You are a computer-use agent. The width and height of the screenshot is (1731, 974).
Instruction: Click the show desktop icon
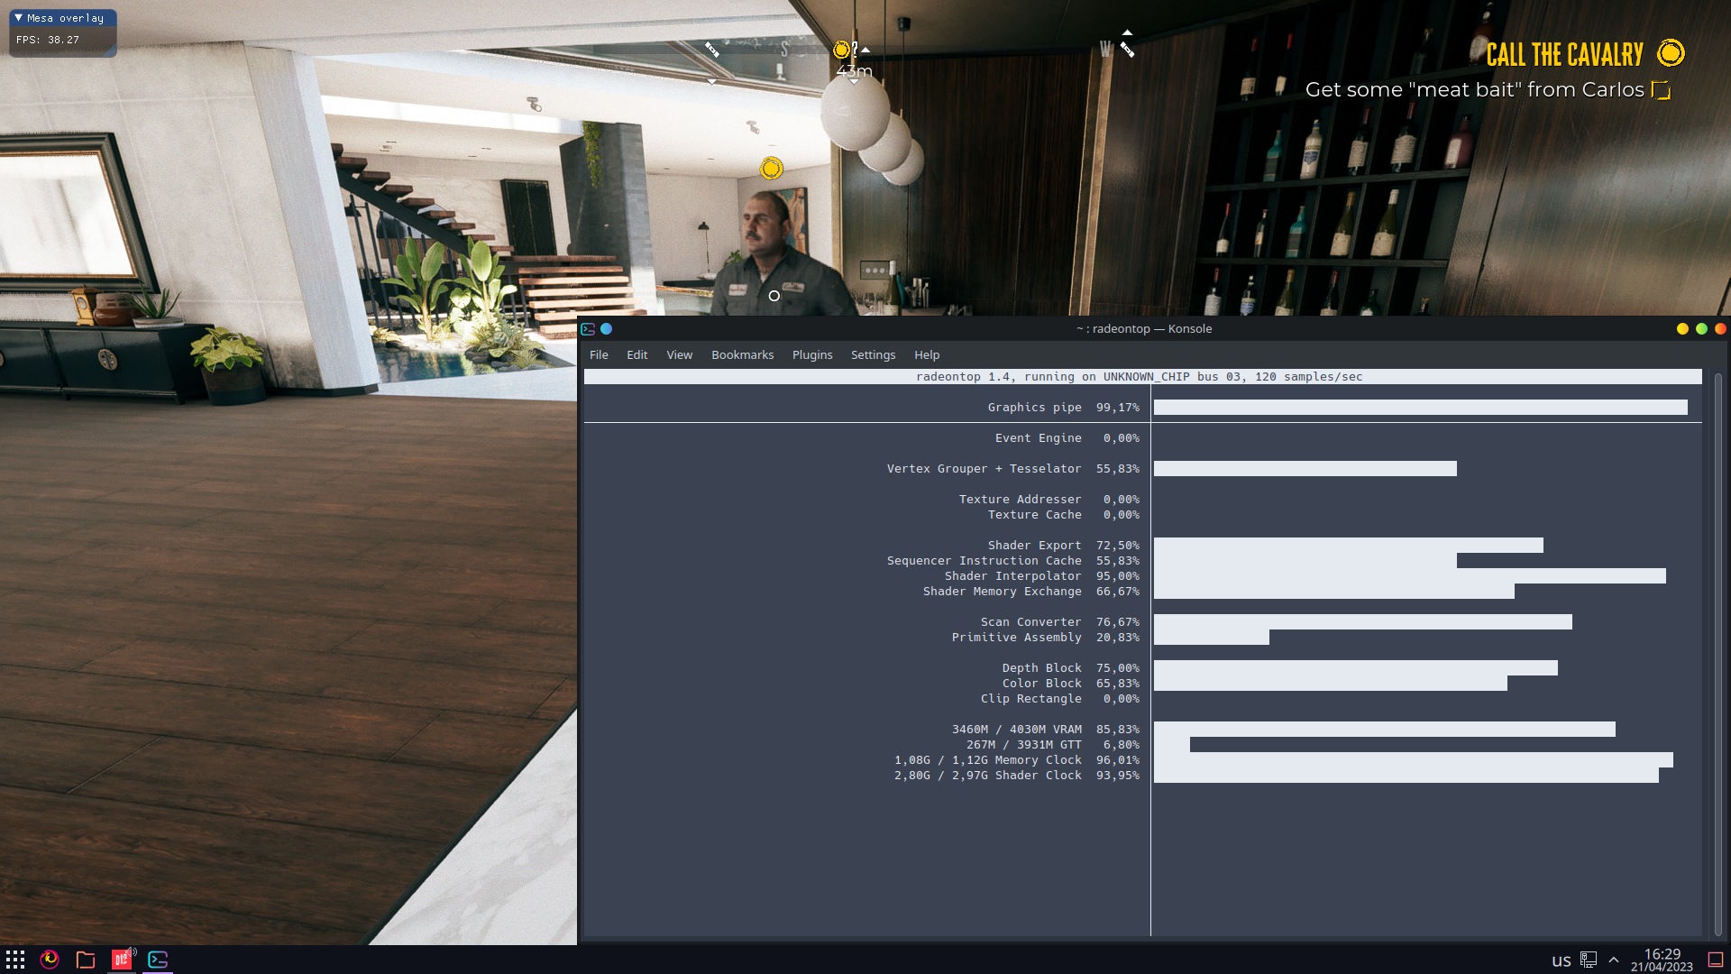[x=1716, y=960]
